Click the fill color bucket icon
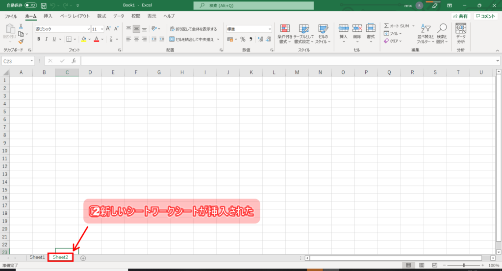Image resolution: width=502 pixels, height=271 pixels. coord(83,39)
